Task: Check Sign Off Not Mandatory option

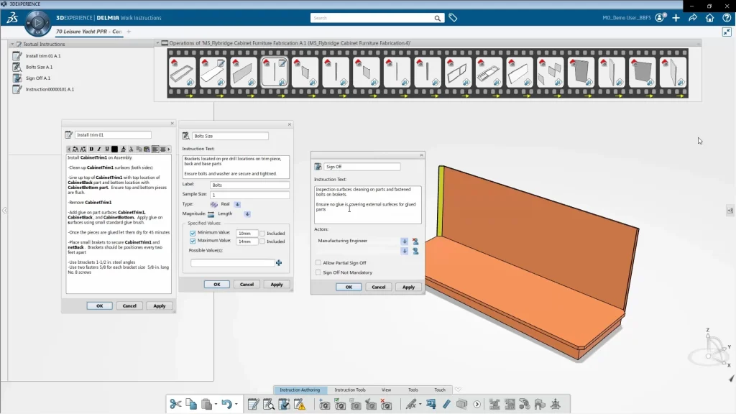Action: [x=318, y=272]
